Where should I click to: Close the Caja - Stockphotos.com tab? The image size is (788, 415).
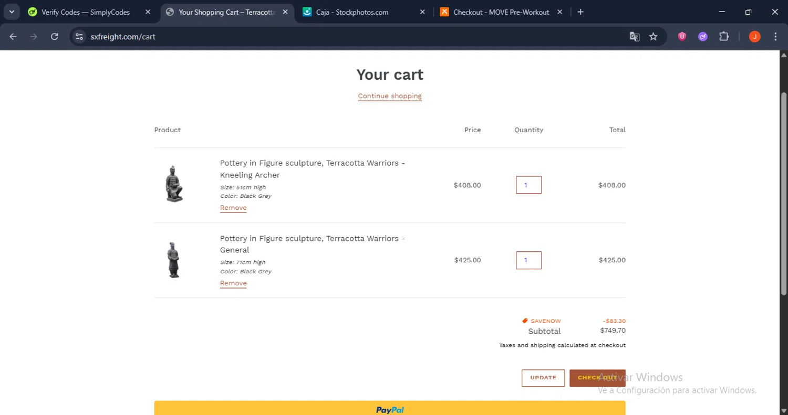pyautogui.click(x=422, y=12)
